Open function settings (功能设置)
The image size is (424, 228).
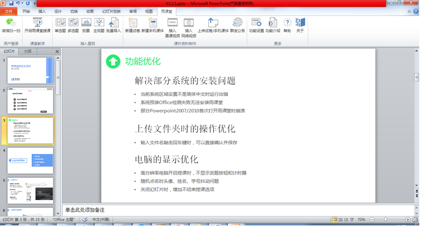point(257,25)
